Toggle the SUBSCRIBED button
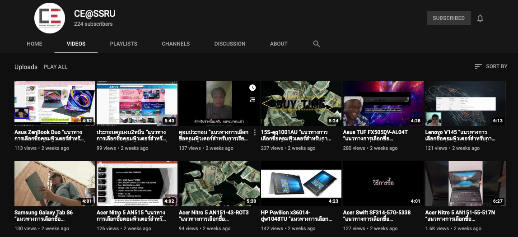The image size is (518, 237). click(x=448, y=18)
